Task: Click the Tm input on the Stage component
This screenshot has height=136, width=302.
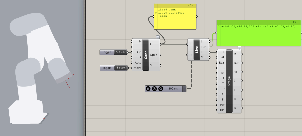Action: 222,73
